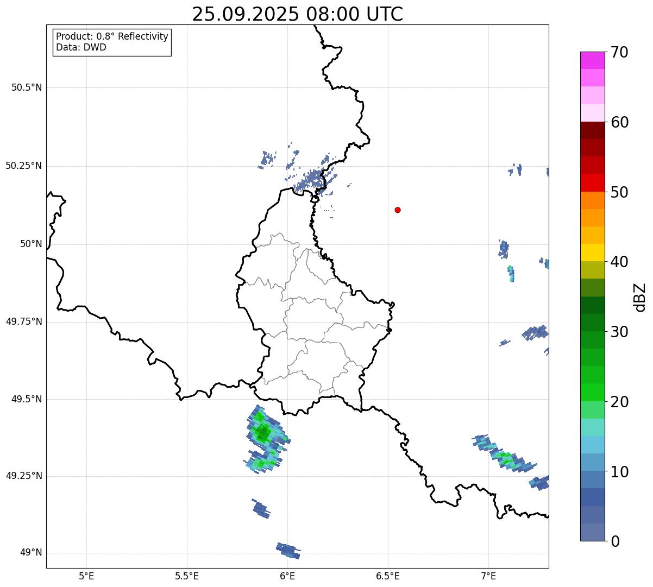653x587 pixels.
Task: Click the colorbar tick label 70
Action: pos(619,52)
